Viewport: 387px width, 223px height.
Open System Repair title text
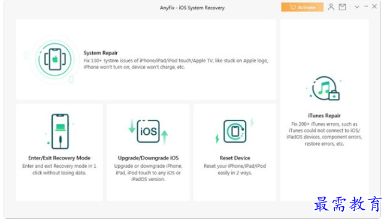click(x=101, y=53)
